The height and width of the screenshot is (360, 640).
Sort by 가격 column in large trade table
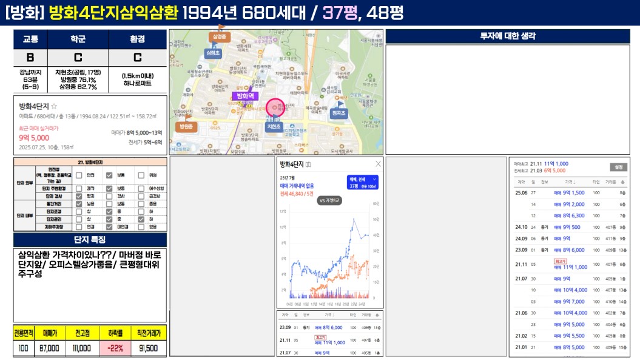pos(570,182)
